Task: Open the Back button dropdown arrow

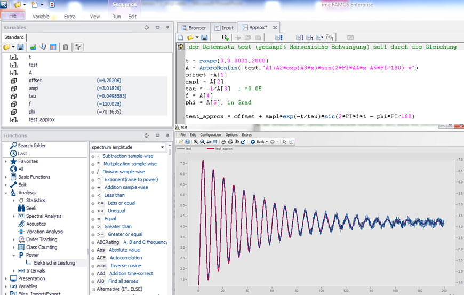Action: pyautogui.click(x=266, y=142)
